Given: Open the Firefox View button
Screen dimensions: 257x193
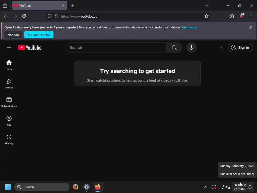Looking at the screenshot, I should [5, 6].
